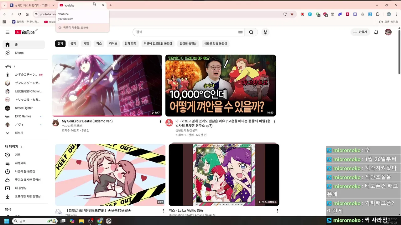Select the 라이브 filter chip
The image size is (401, 225).
coord(113,44)
